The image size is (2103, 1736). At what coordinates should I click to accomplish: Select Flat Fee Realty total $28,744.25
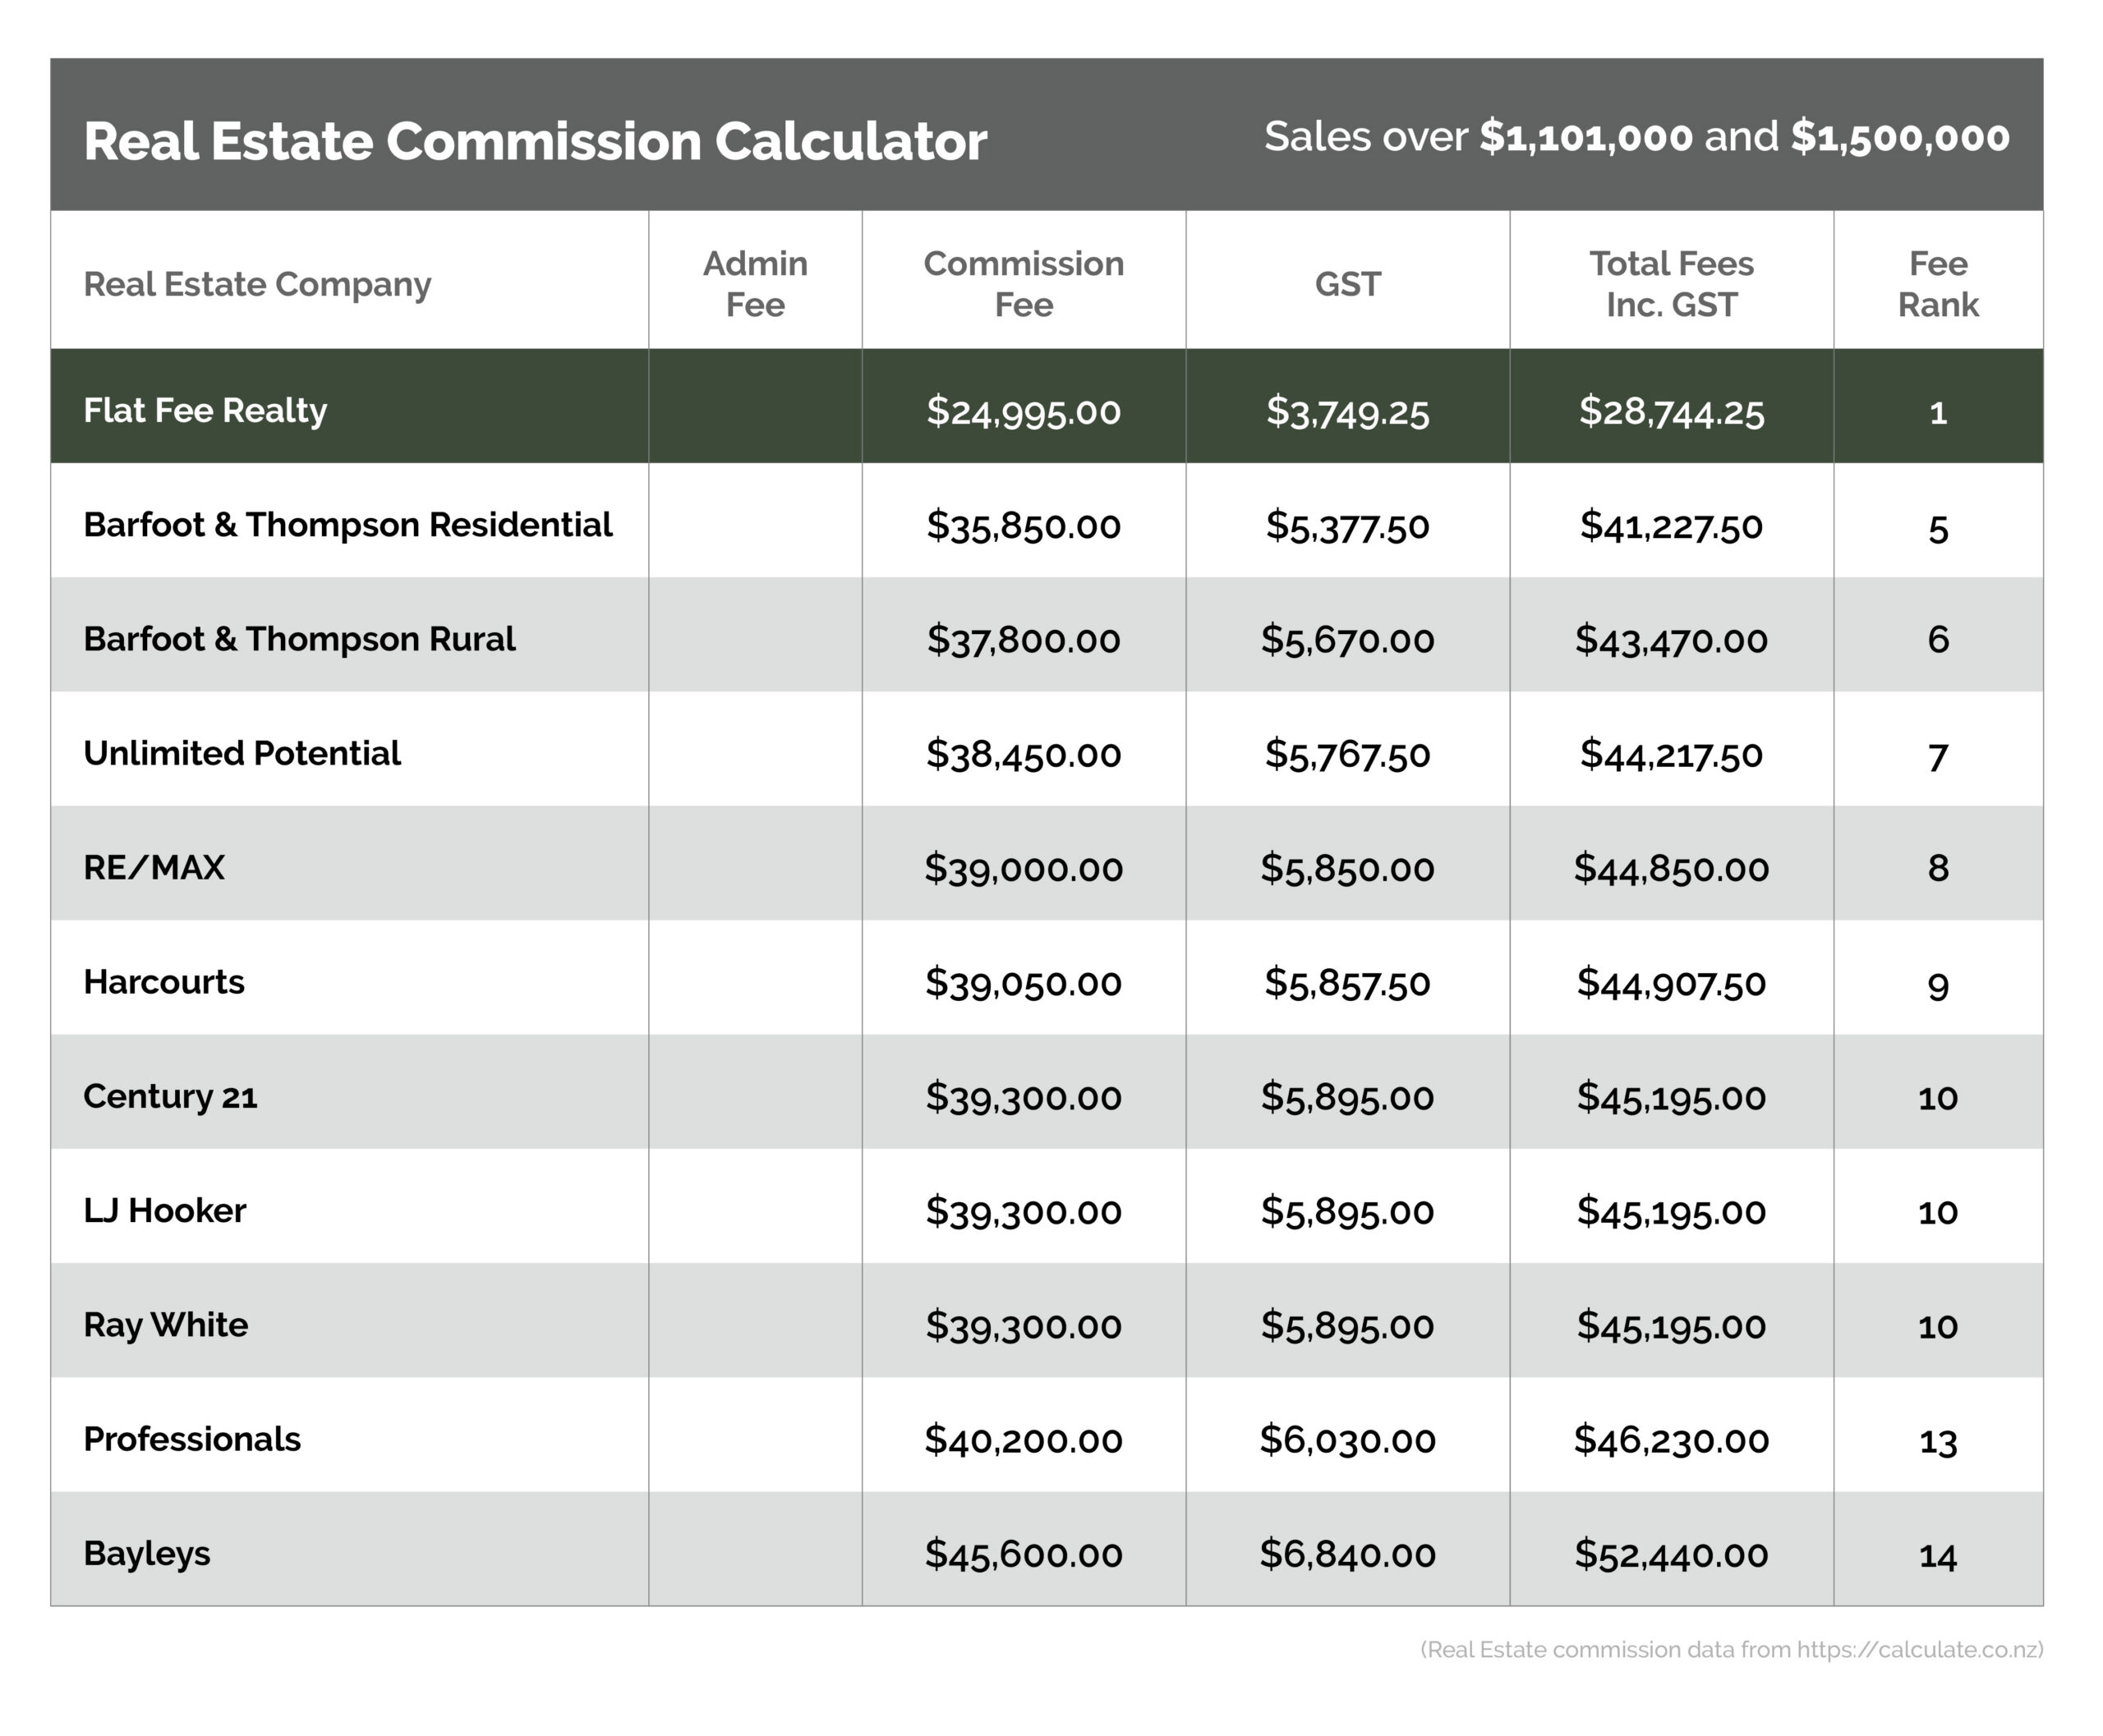coord(1671,411)
